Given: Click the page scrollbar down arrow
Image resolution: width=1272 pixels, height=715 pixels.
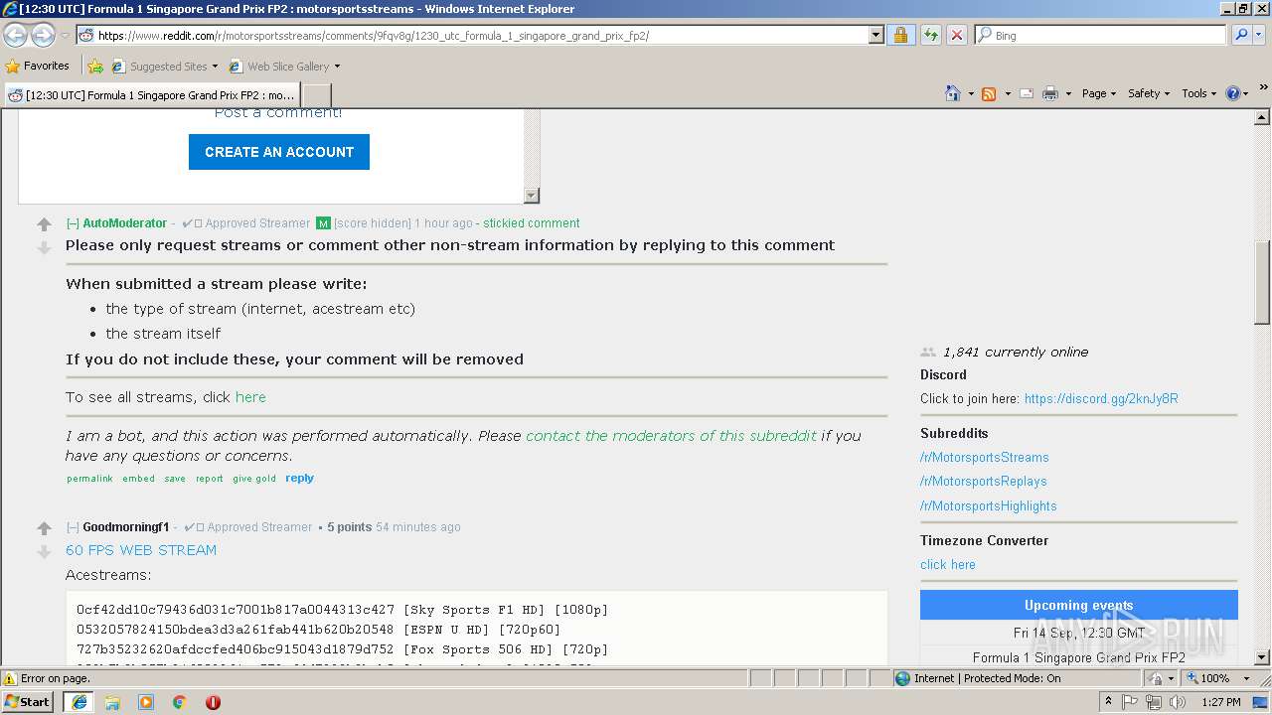Looking at the screenshot, I should point(1262,657).
